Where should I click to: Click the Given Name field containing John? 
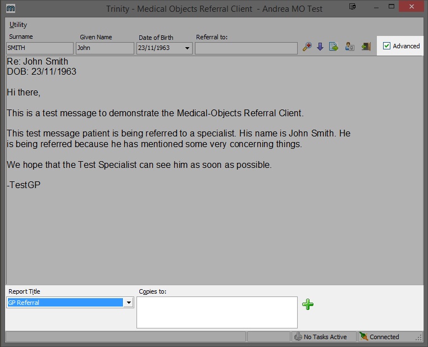105,48
